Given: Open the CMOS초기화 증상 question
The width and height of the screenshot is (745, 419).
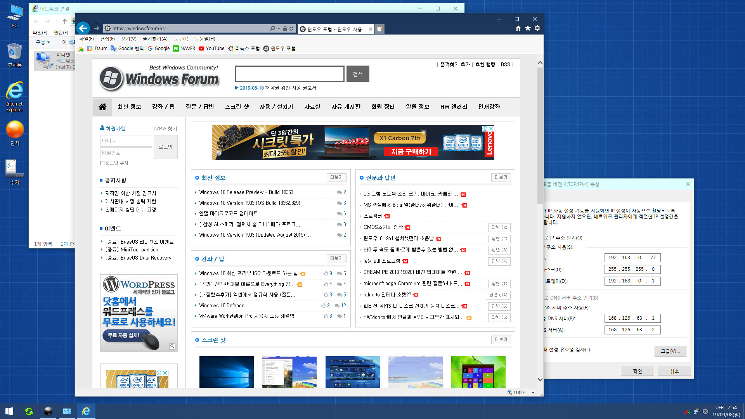Looking at the screenshot, I should [x=383, y=227].
